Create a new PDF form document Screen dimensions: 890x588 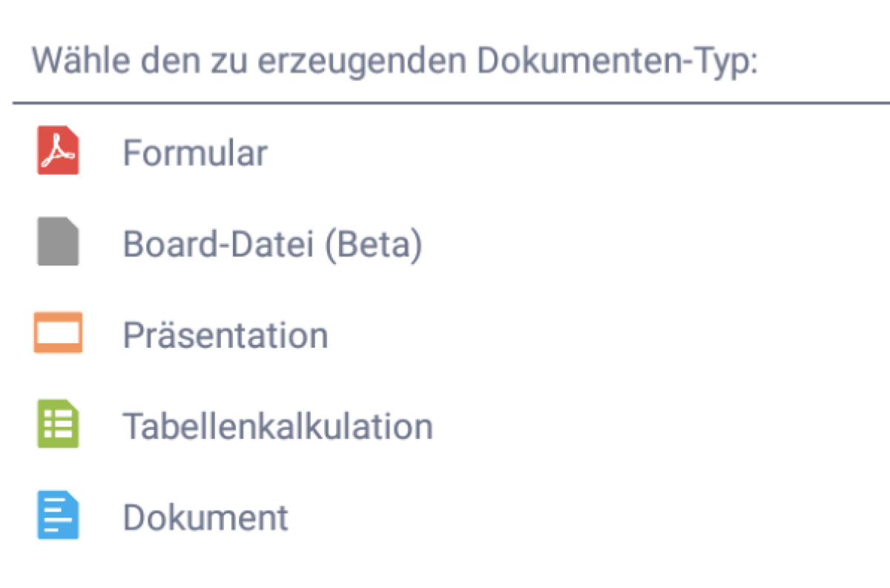pyautogui.click(x=194, y=153)
